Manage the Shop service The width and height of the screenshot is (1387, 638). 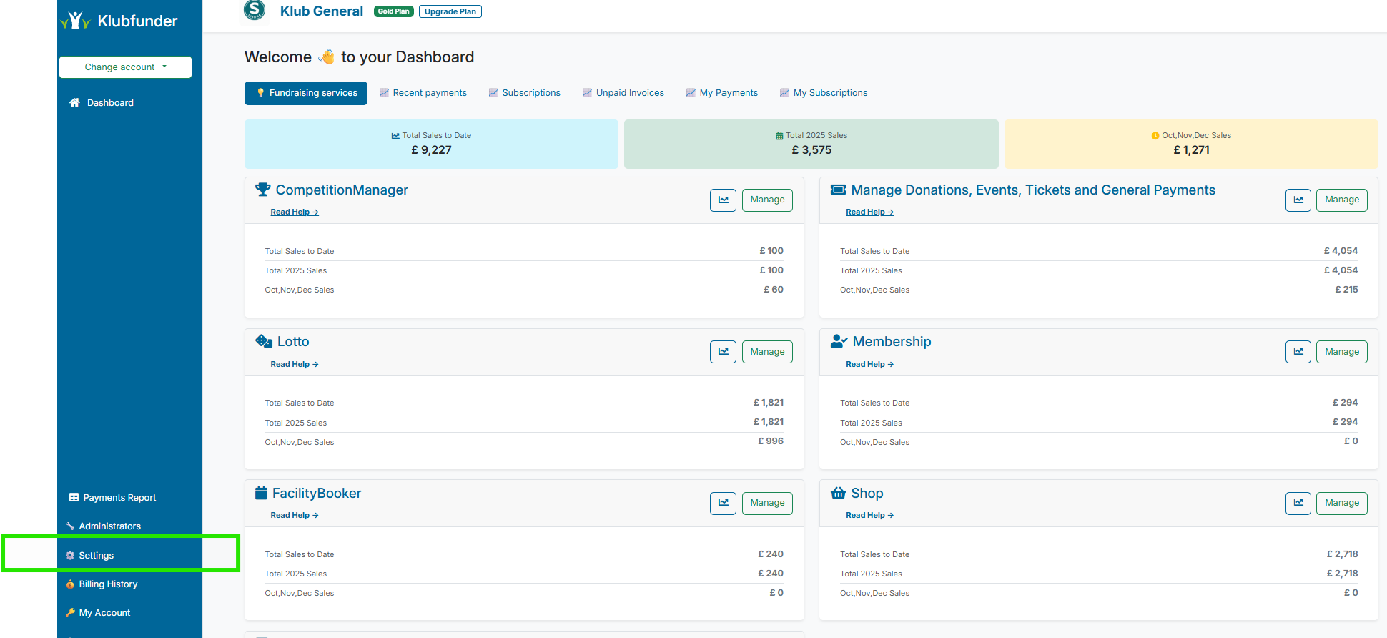click(x=1342, y=503)
